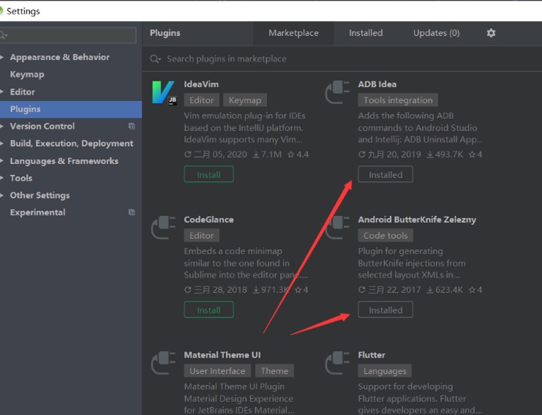Expand the Tools settings section
542x415 pixels.
(2, 178)
